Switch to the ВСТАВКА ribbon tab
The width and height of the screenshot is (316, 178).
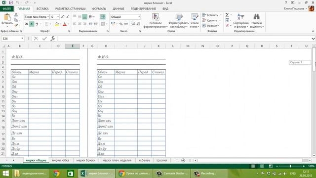[42, 9]
